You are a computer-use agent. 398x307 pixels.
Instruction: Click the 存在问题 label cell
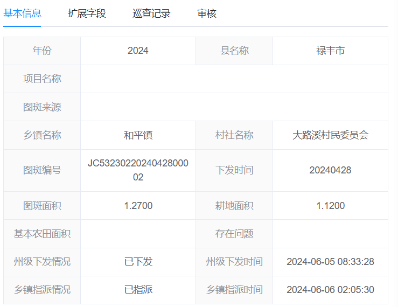click(234, 234)
